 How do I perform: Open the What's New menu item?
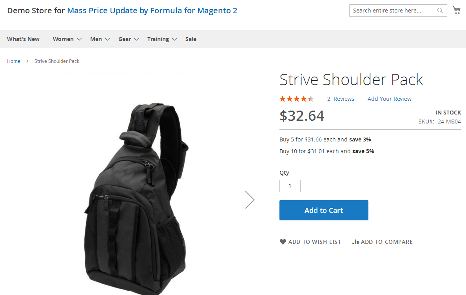23,39
